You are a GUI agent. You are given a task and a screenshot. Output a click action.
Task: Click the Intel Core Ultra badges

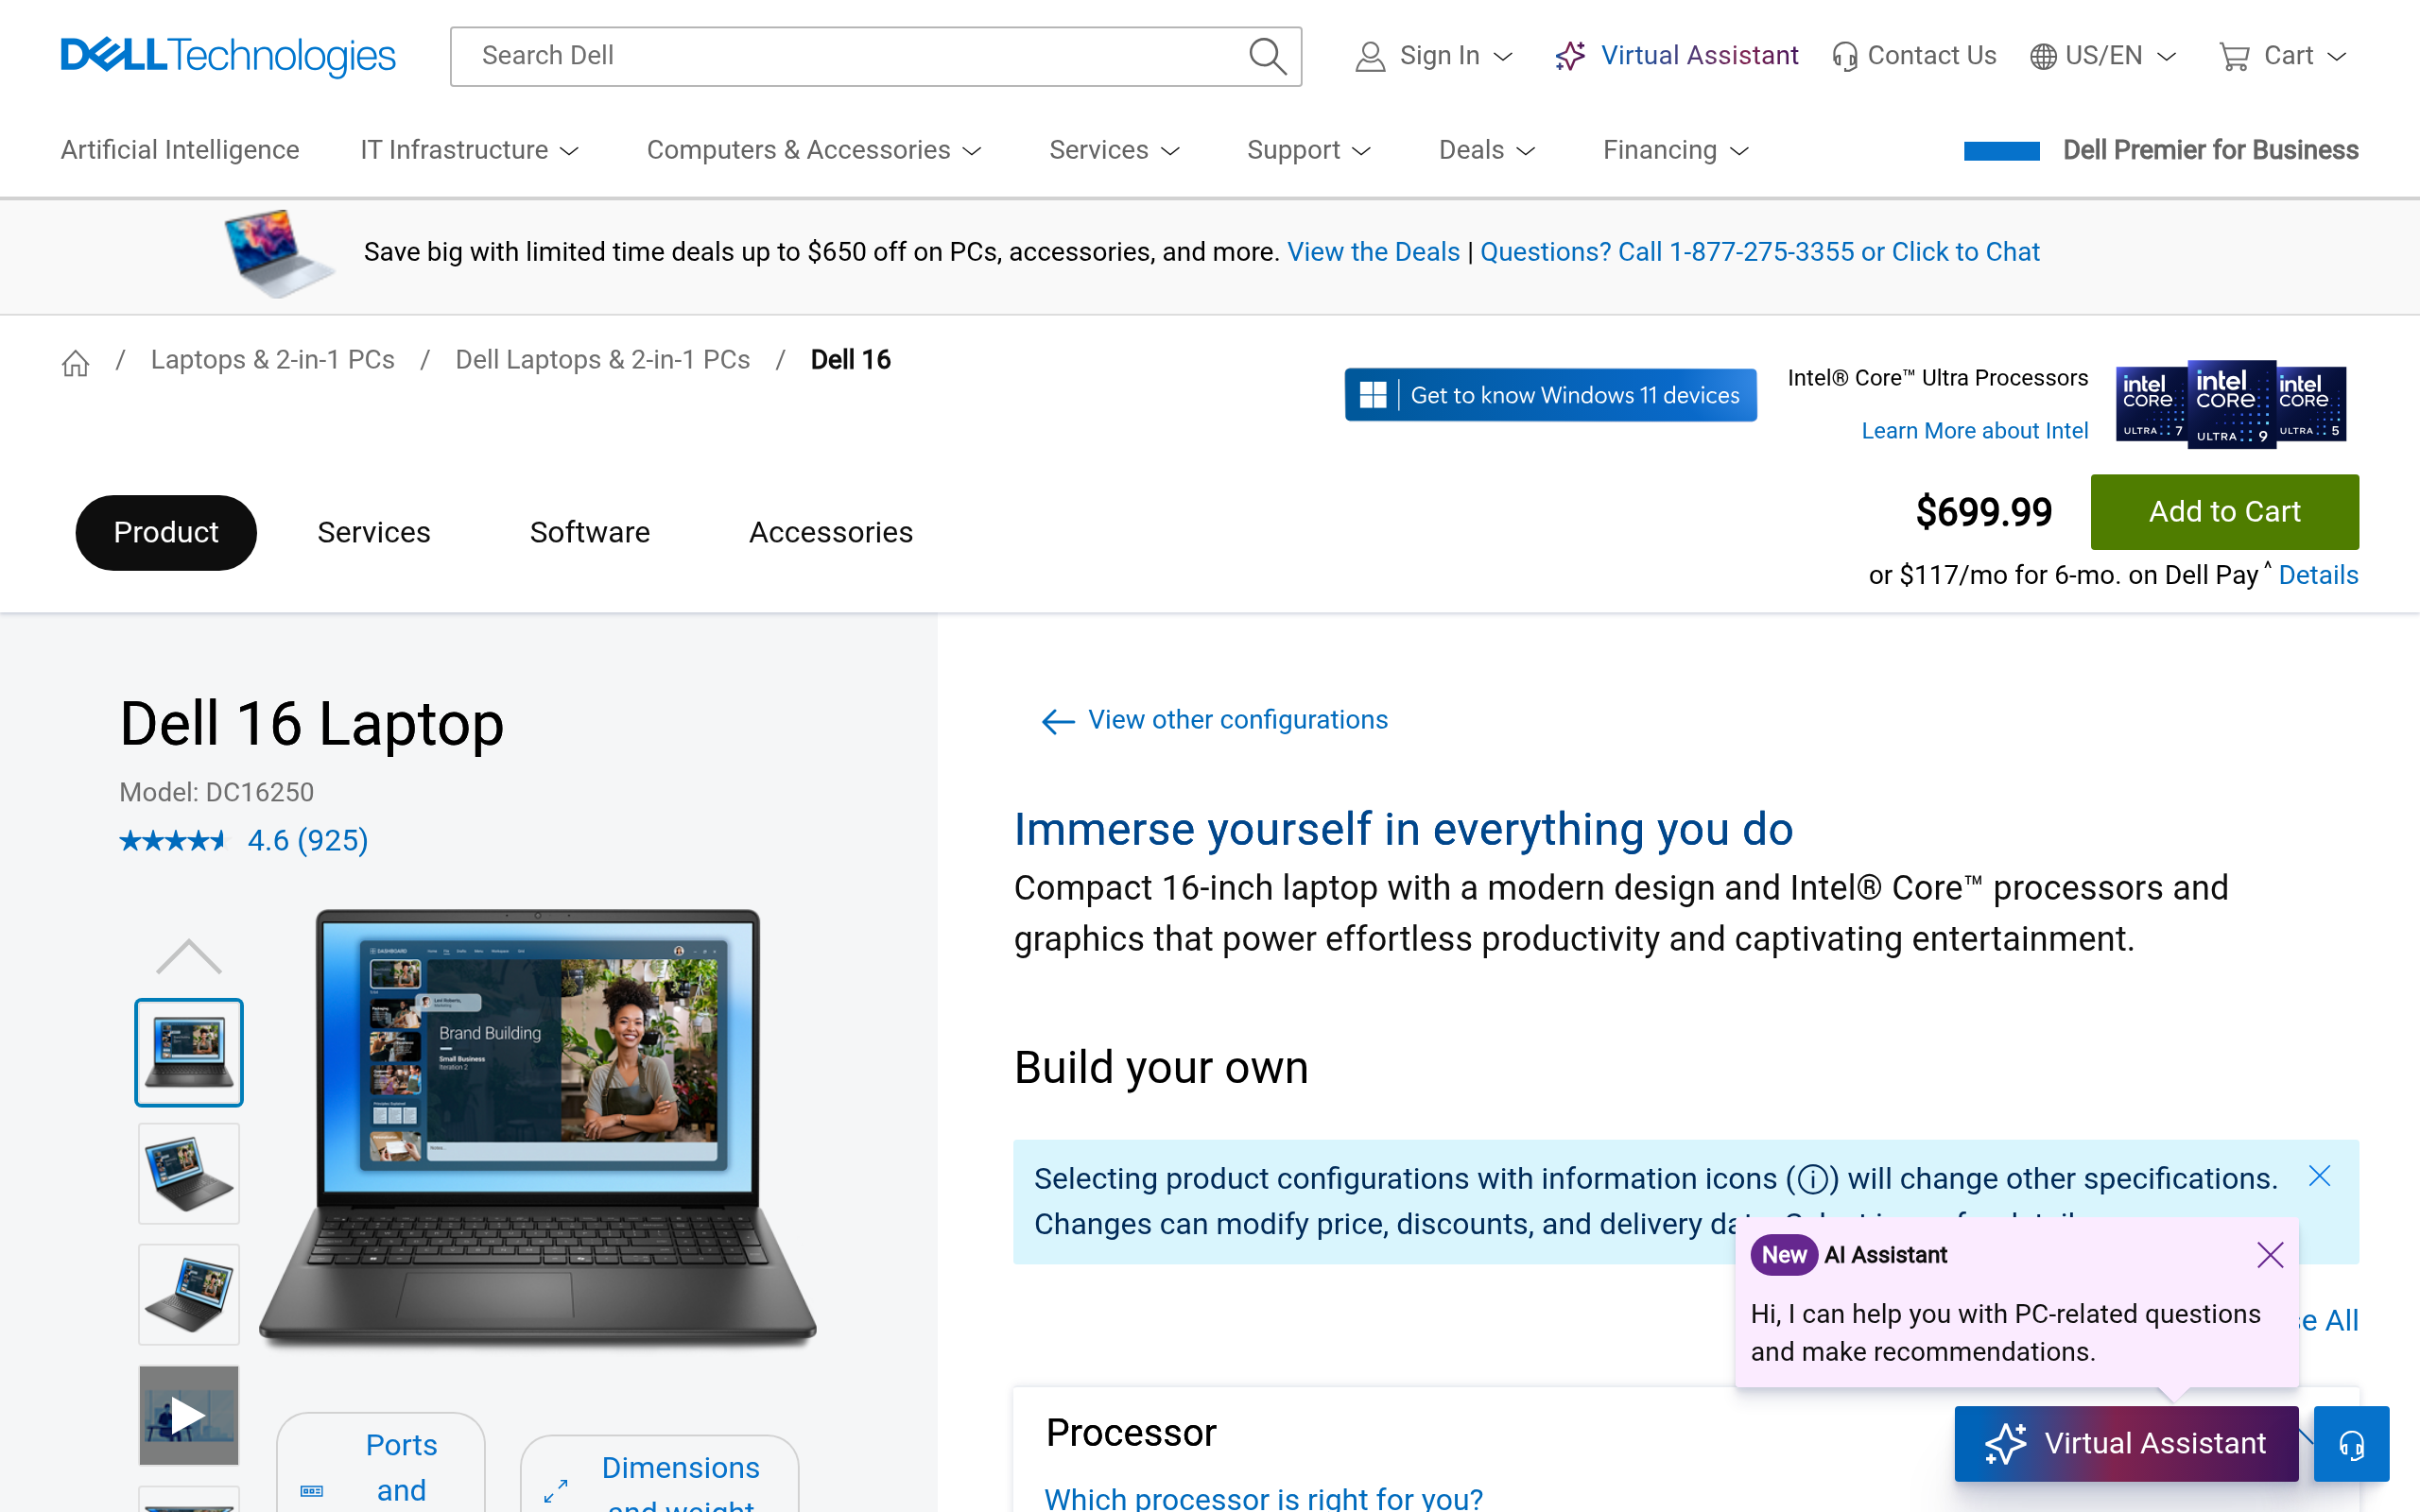point(2230,404)
